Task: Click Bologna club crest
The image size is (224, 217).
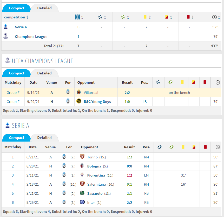Action: tap(82, 166)
